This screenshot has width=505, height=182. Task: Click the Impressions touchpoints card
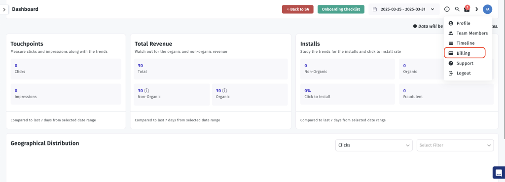(x=66, y=94)
